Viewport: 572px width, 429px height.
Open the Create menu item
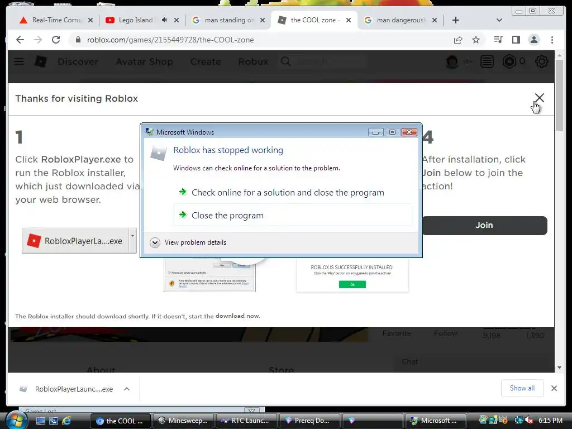pos(206,61)
